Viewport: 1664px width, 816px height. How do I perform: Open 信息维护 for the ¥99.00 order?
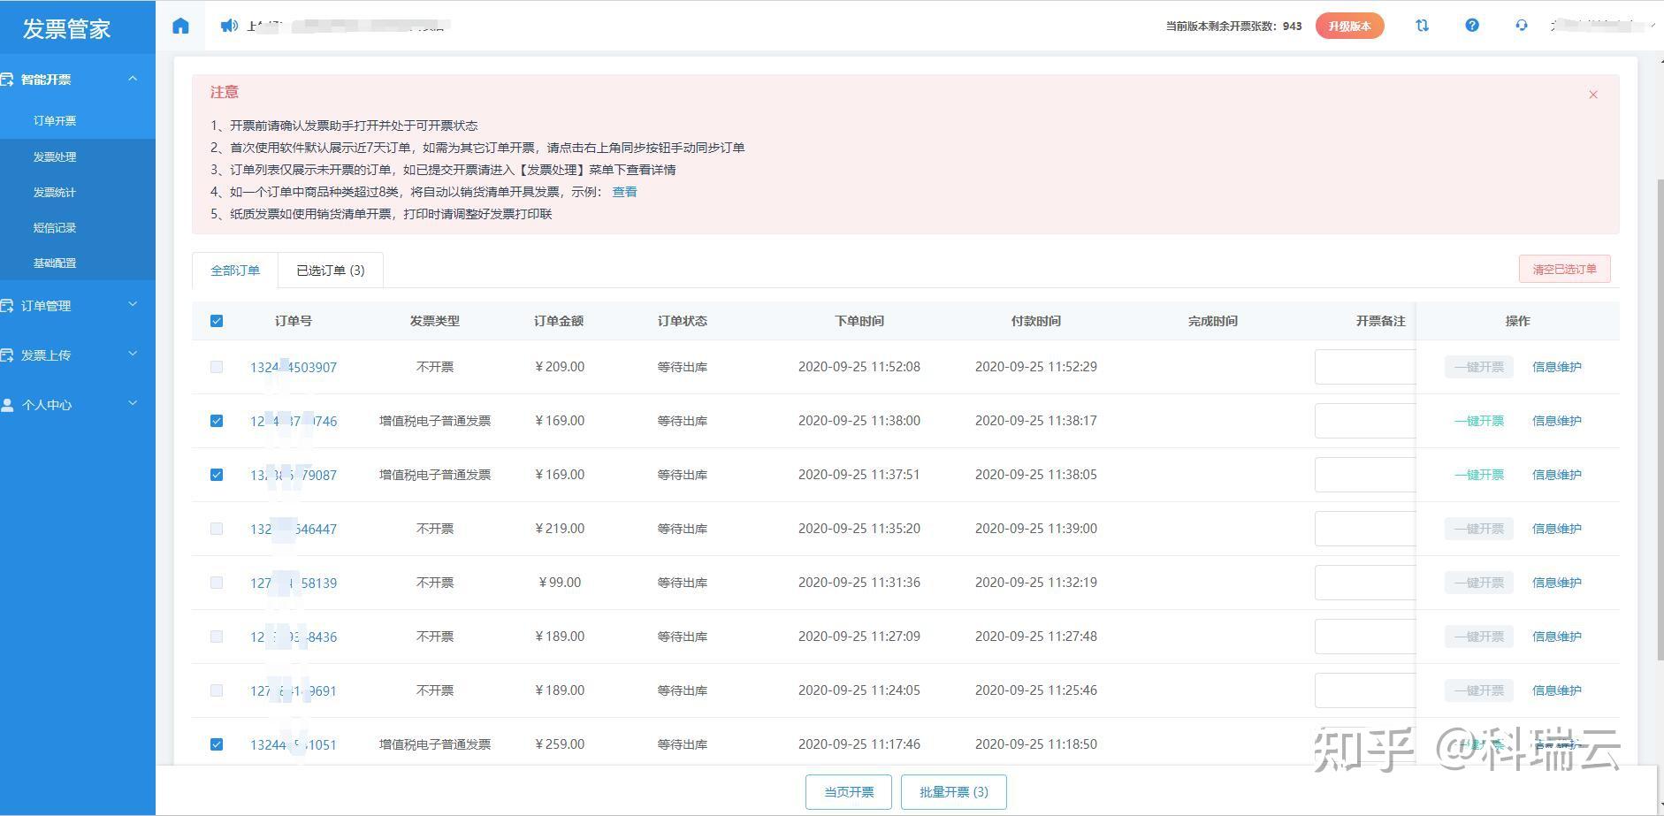coord(1557,583)
